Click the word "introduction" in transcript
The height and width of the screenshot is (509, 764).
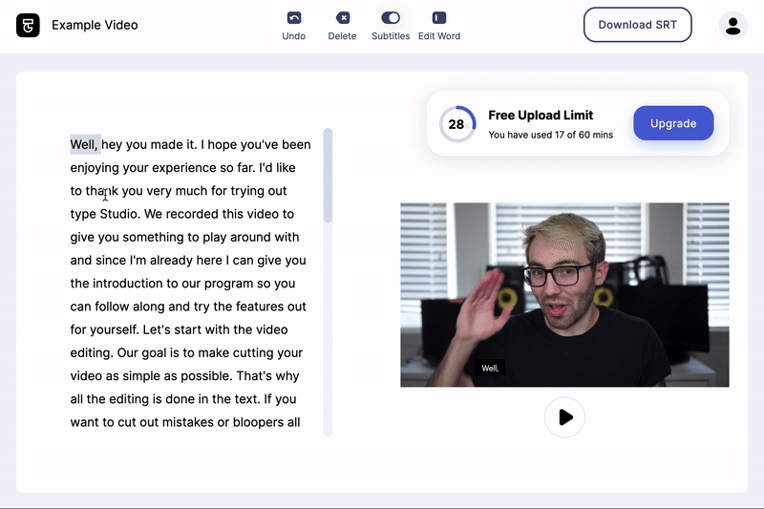[x=128, y=284]
